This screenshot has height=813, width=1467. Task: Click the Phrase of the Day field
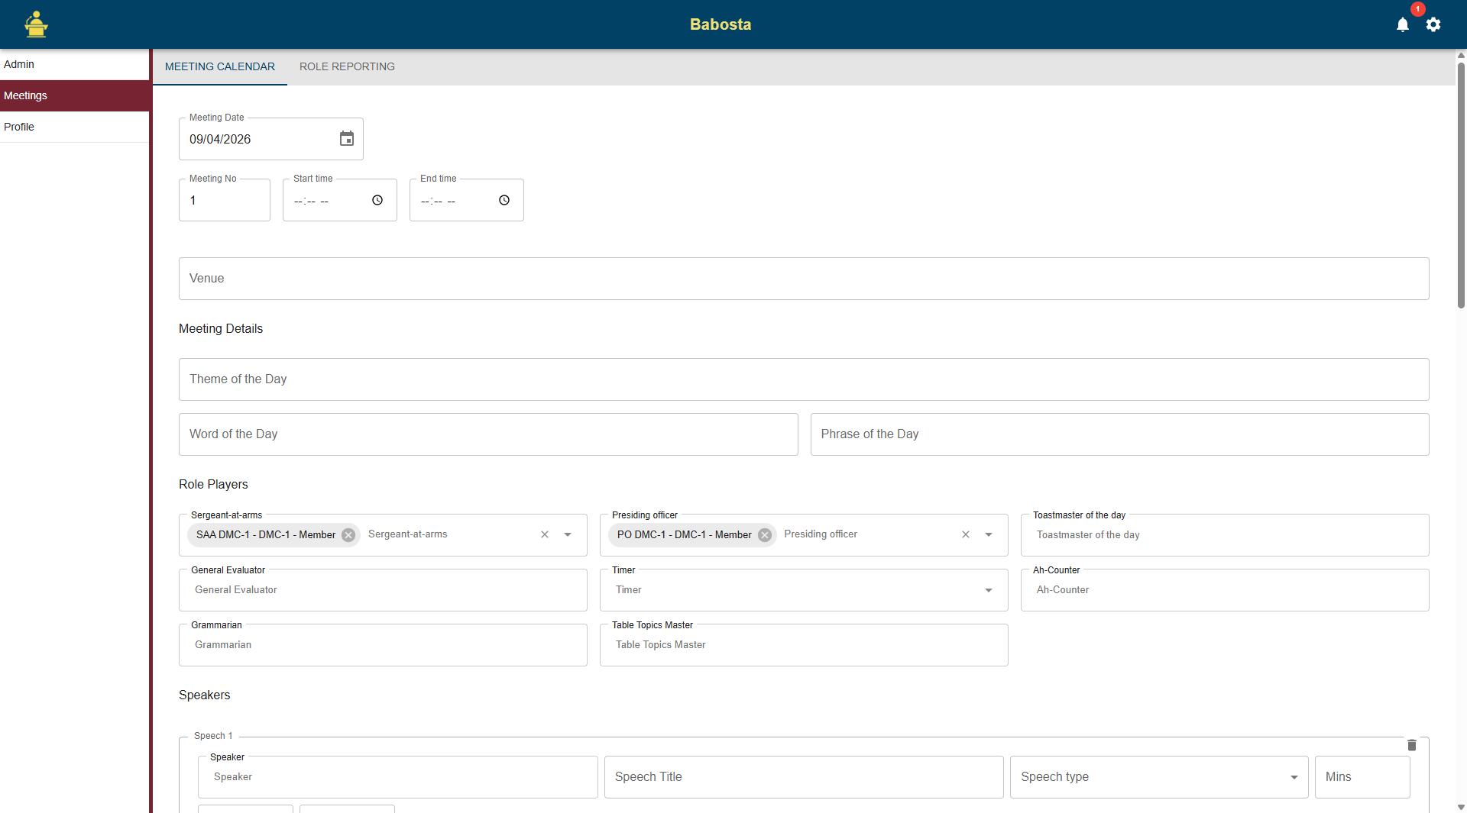point(1119,434)
